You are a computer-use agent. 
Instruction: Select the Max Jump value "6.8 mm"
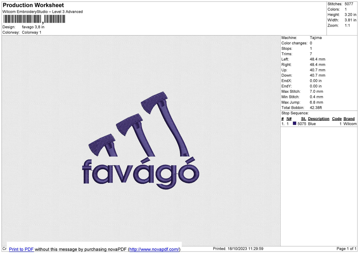coord(317,102)
